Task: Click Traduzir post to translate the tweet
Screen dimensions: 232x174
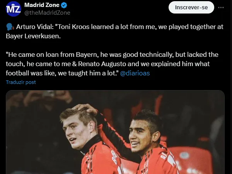Action: coord(21,83)
